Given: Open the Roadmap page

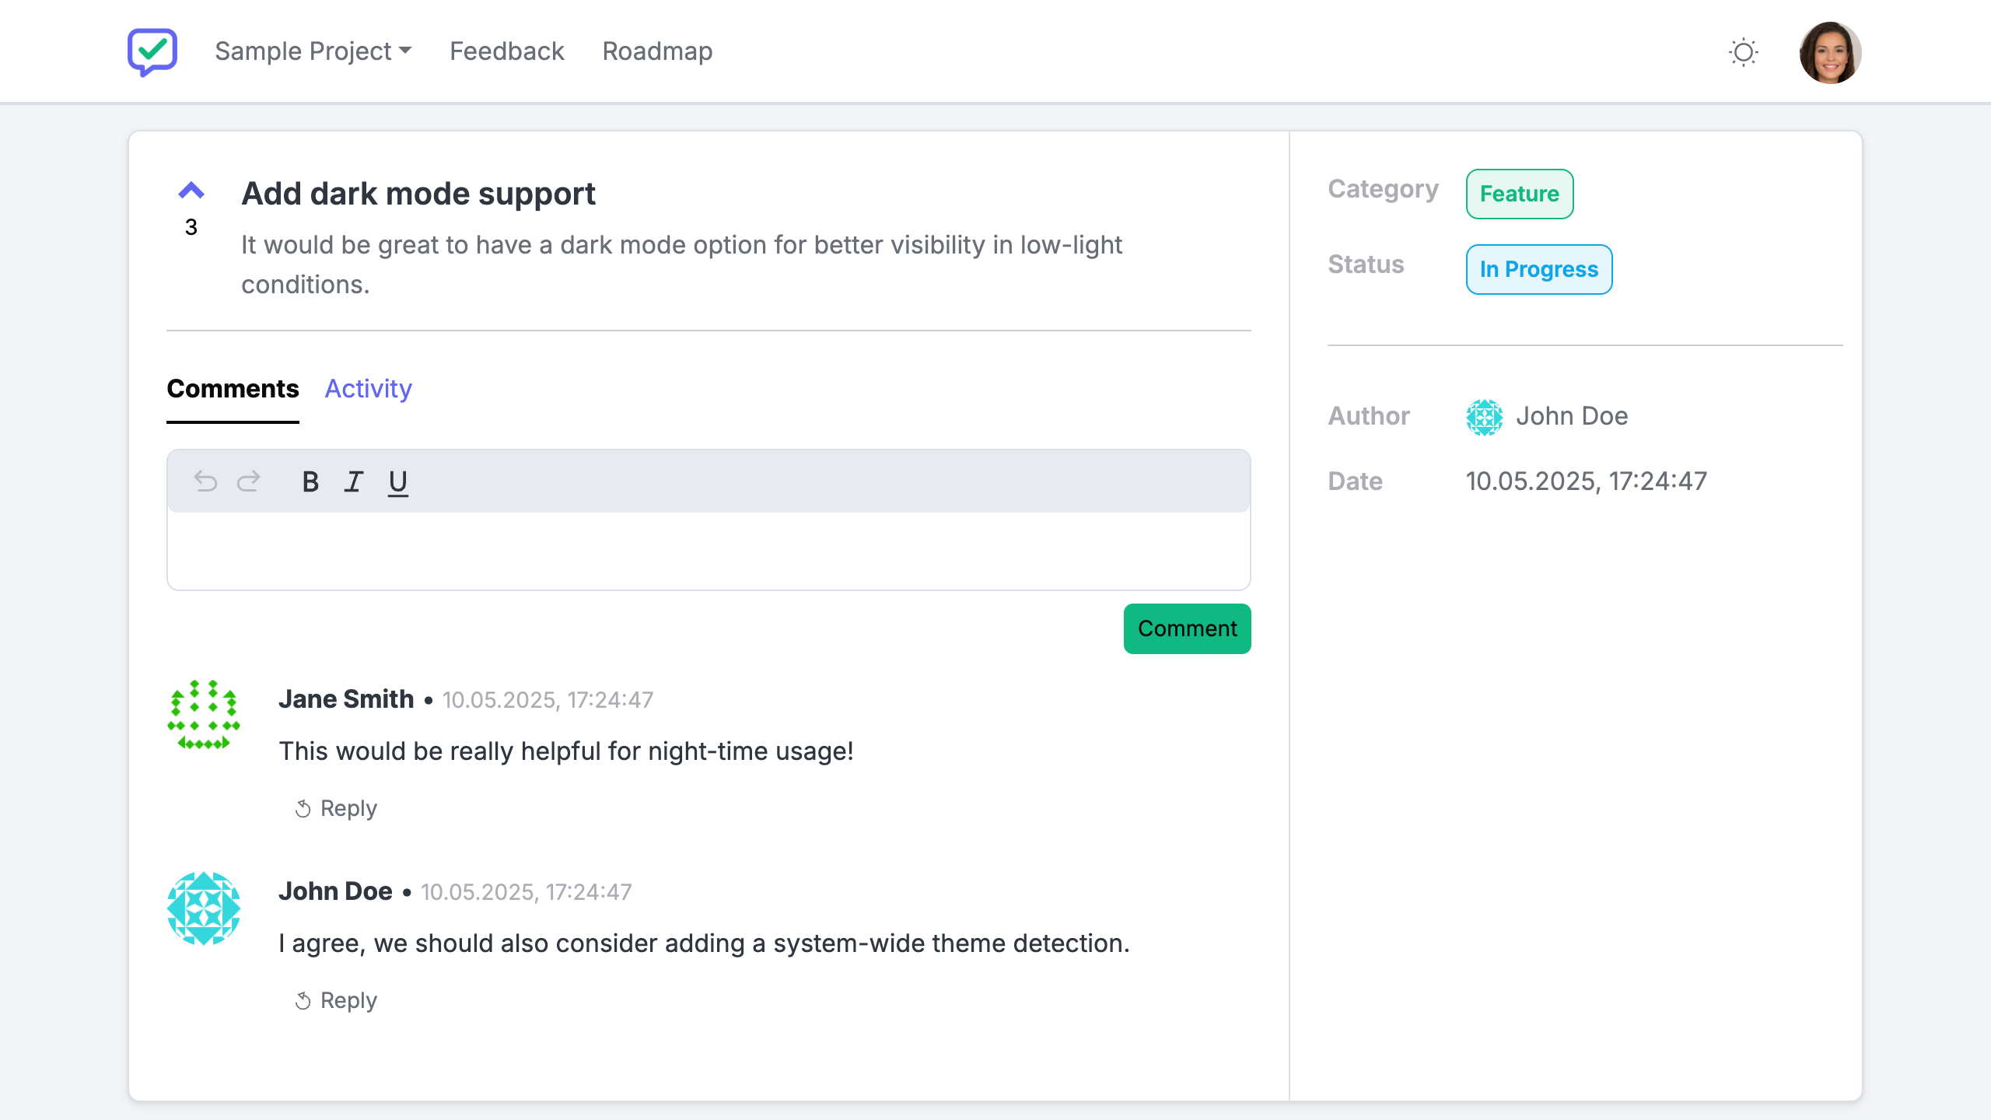Looking at the screenshot, I should (x=657, y=51).
